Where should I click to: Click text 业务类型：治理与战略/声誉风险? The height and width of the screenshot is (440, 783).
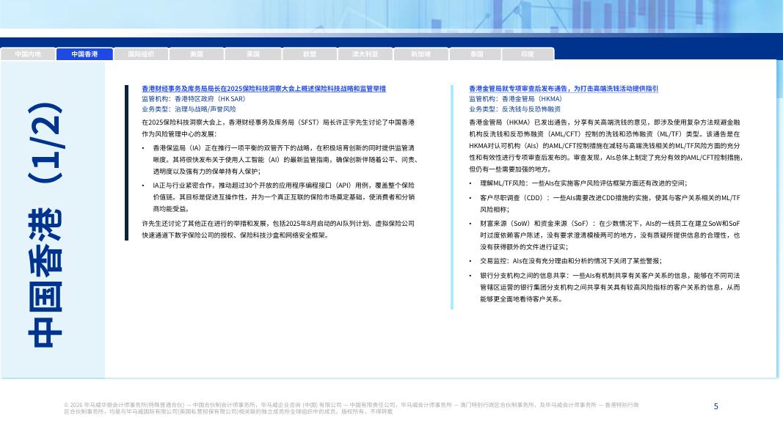[189, 109]
